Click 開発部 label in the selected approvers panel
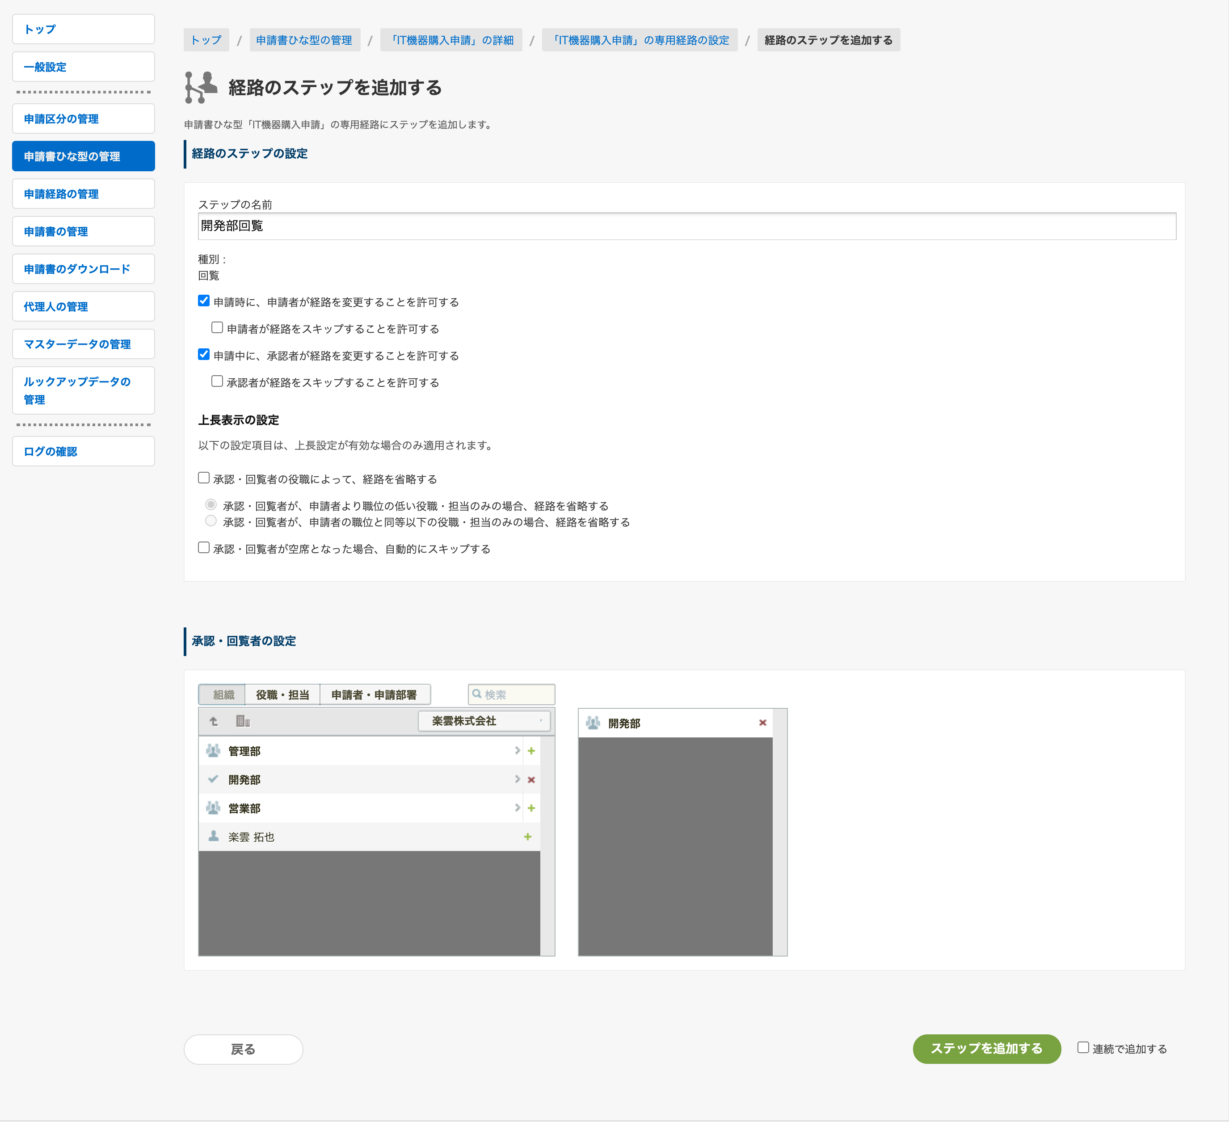 click(x=624, y=724)
